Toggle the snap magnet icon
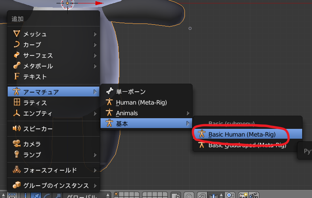The width and height of the screenshot is (312, 198). pyautogui.click(x=202, y=195)
